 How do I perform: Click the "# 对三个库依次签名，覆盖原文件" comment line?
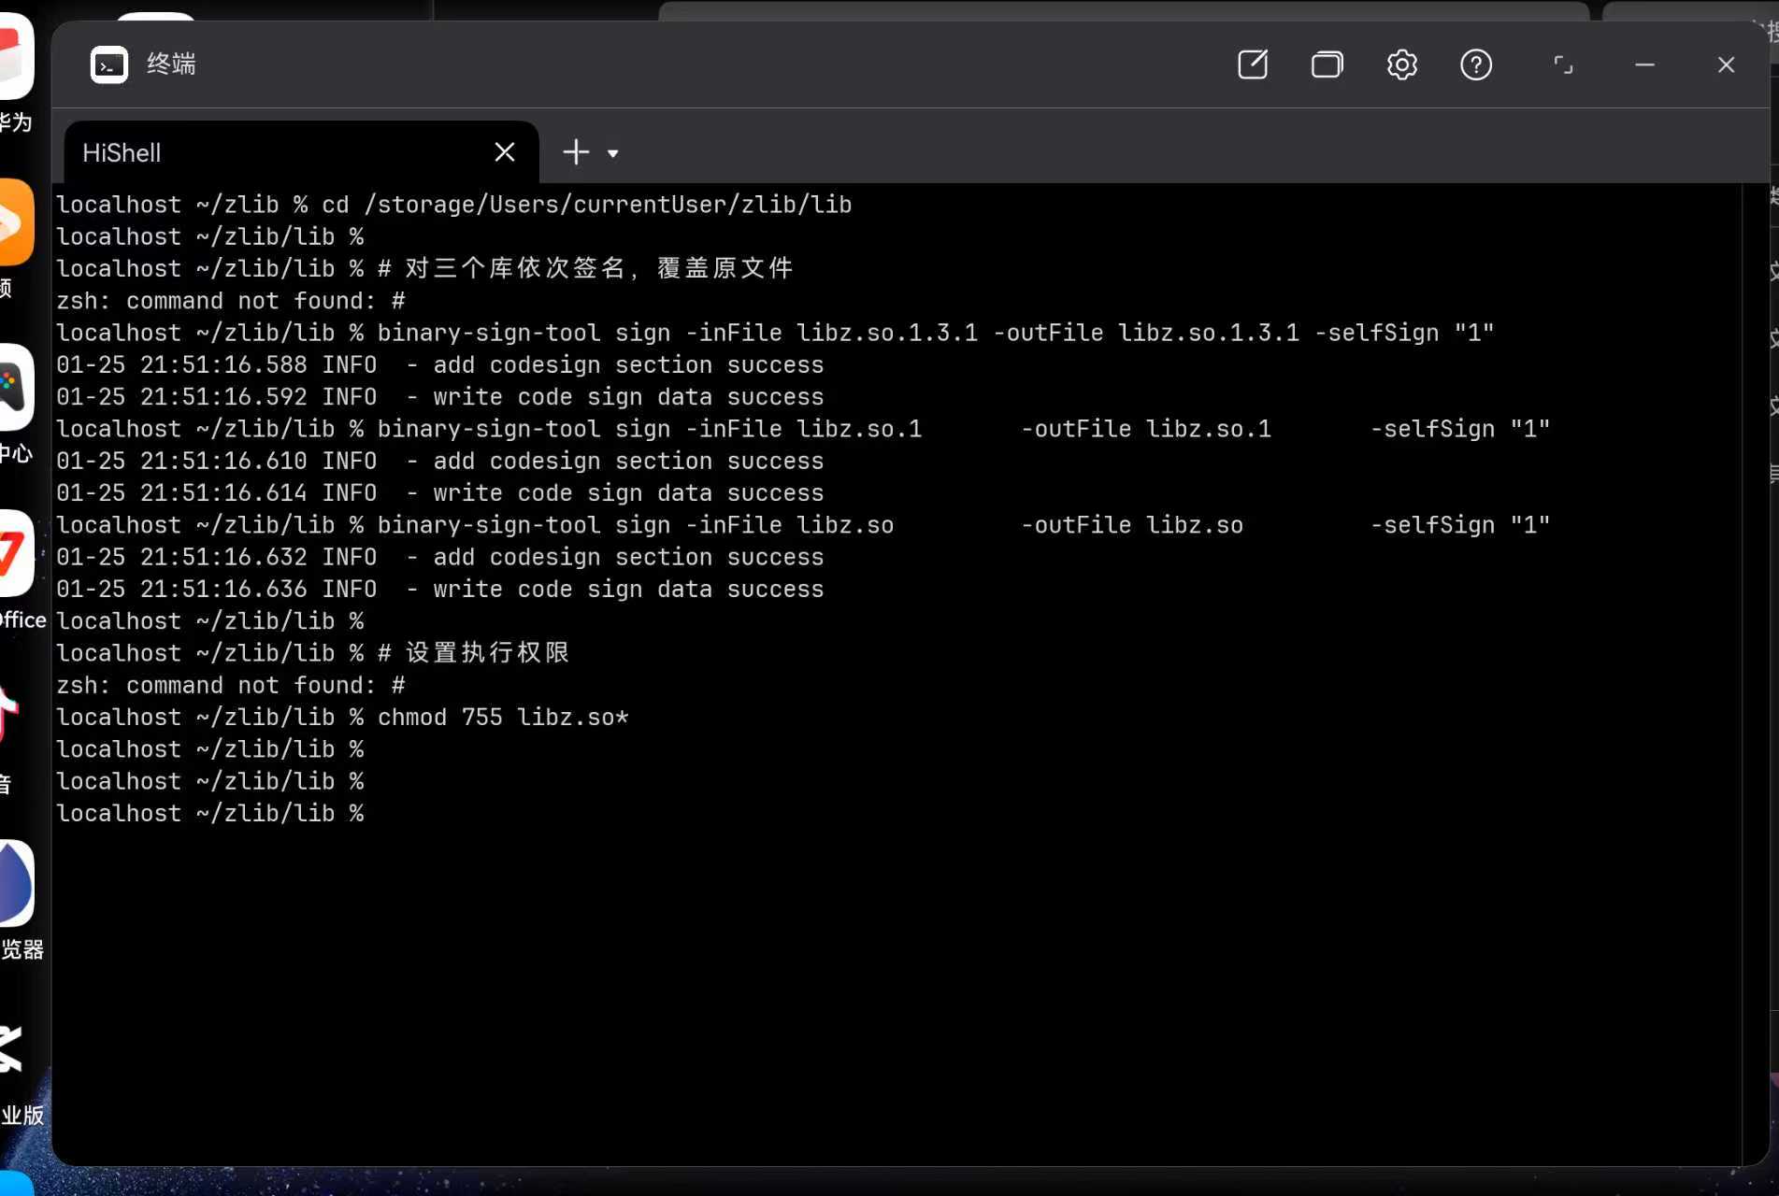[585, 269]
